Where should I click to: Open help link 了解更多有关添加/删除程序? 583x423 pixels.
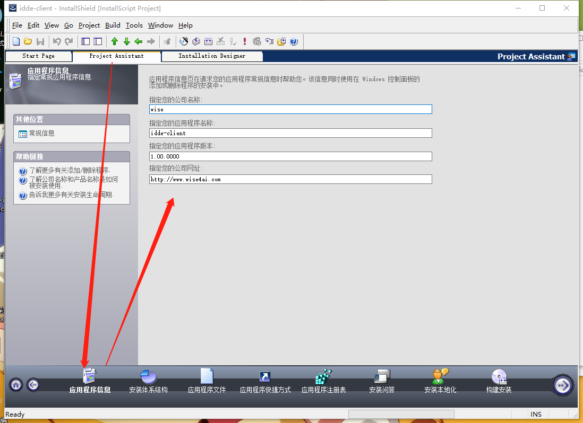(x=65, y=171)
